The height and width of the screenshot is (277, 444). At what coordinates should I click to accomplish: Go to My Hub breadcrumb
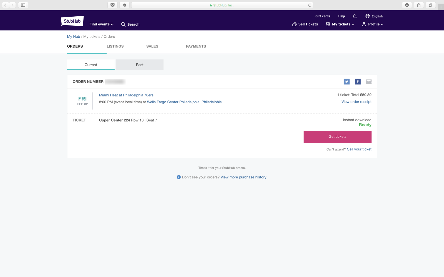tap(74, 37)
